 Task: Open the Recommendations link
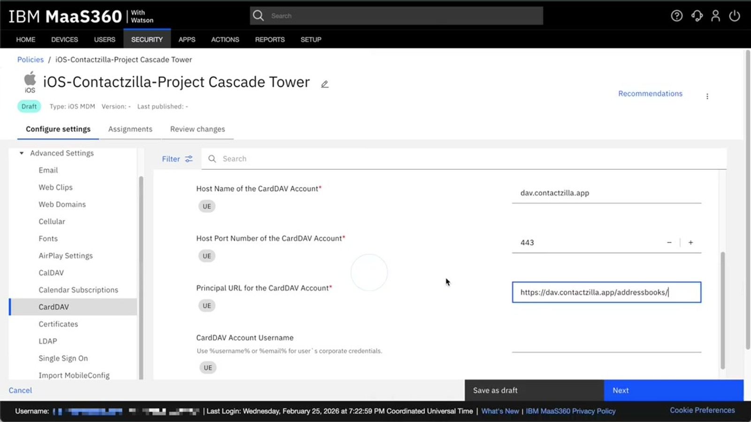tap(650, 93)
